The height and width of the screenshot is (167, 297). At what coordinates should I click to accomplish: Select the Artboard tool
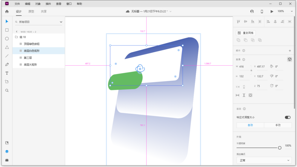coord(7,82)
